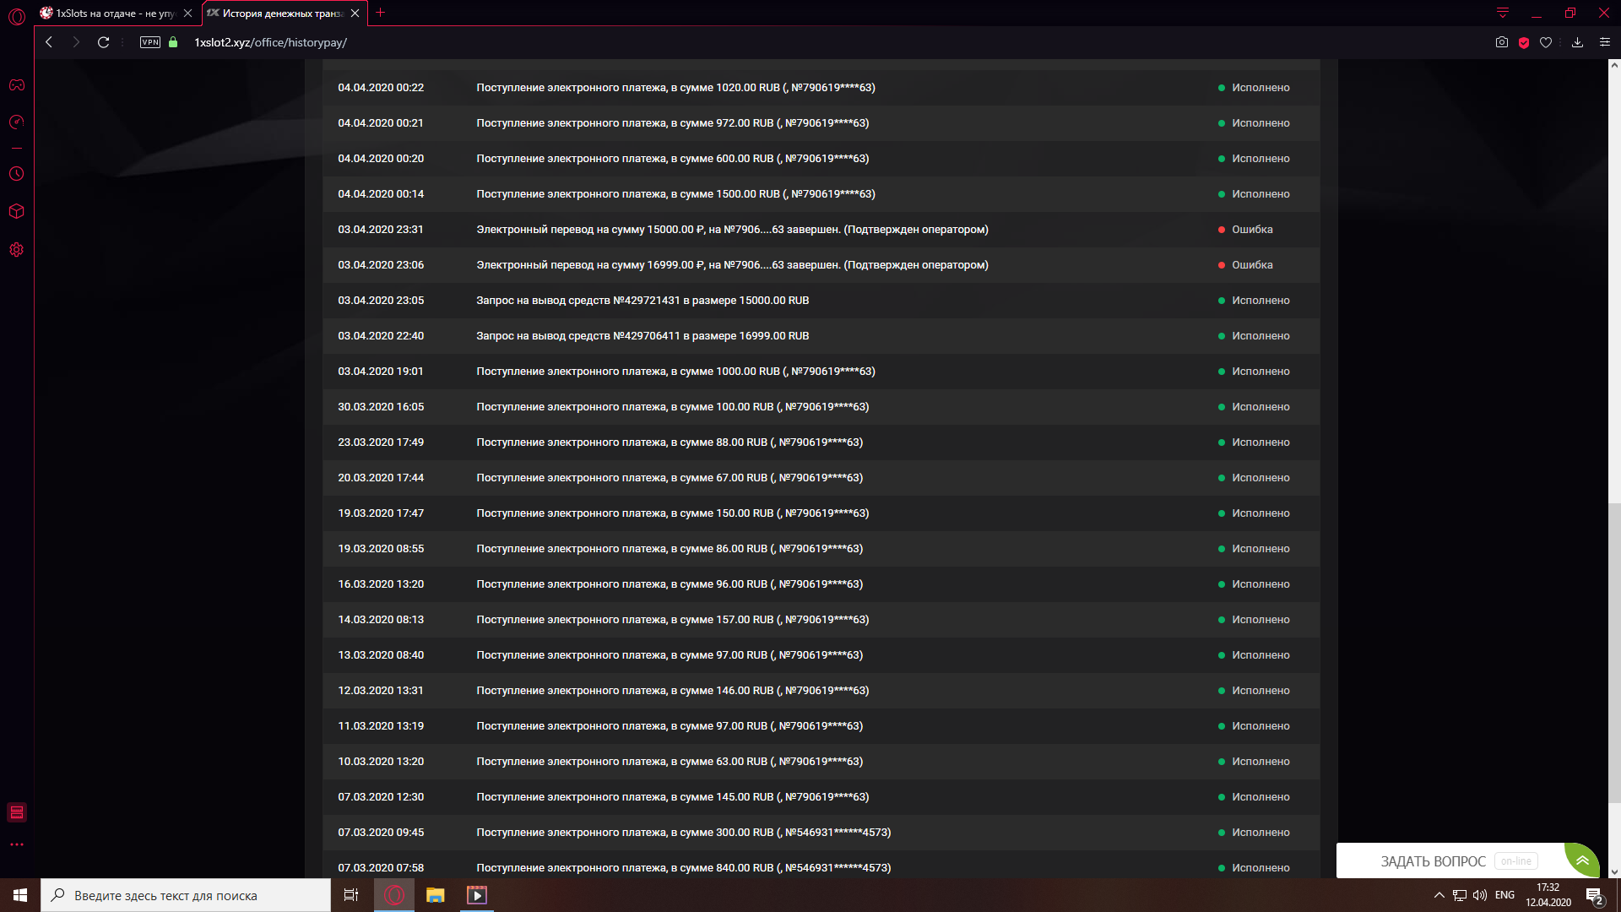Toggle the VPN badge in address bar
Viewport: 1621px width, 912px height.
tap(150, 42)
